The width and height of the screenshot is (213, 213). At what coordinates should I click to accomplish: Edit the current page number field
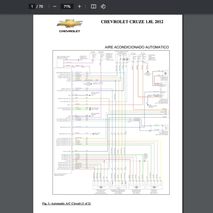(x=32, y=6)
